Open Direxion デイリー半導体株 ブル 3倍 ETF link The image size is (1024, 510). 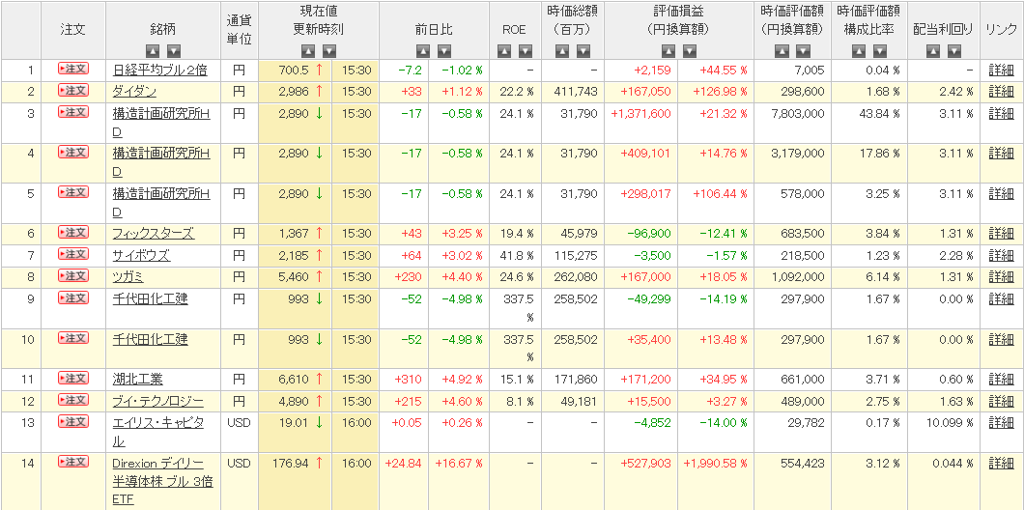click(x=162, y=482)
